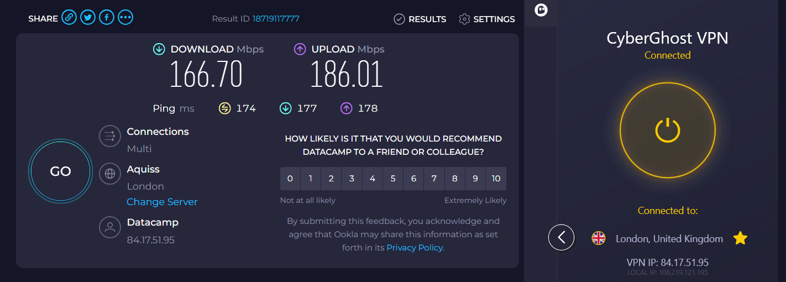786x282 pixels.
Task: Choose rating 5 in the survey
Action: (x=393, y=179)
